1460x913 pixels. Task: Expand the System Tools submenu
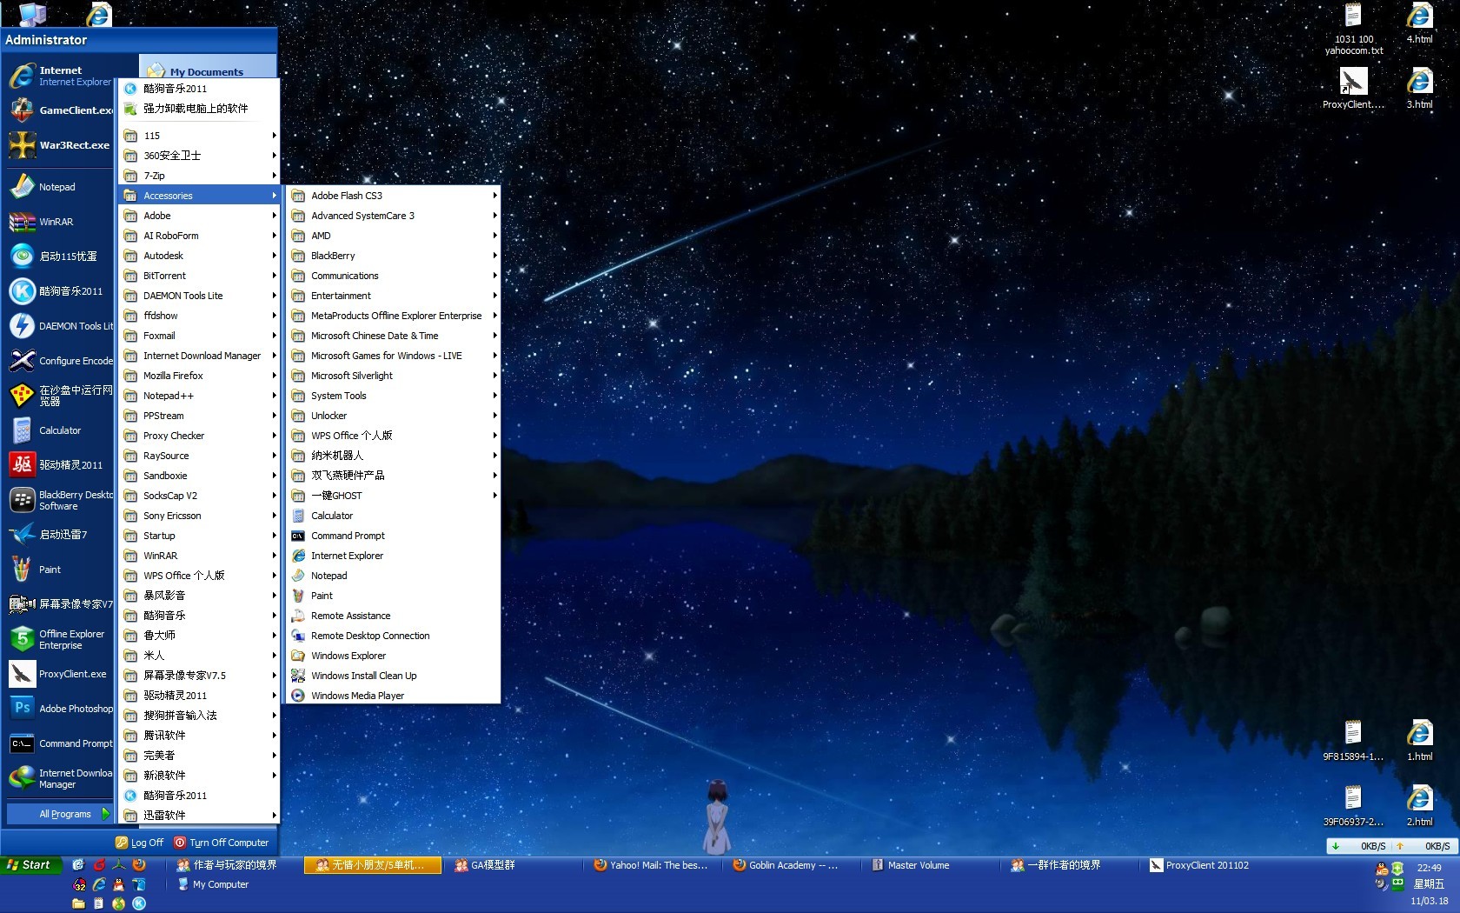pyautogui.click(x=394, y=396)
